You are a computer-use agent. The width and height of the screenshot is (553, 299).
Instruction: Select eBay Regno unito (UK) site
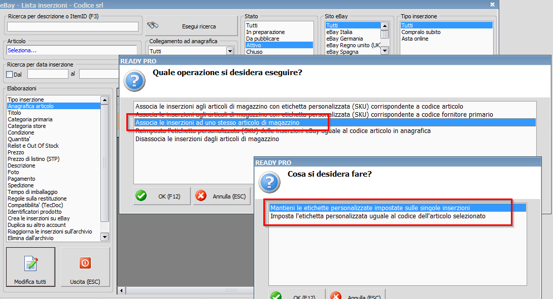[x=353, y=45]
